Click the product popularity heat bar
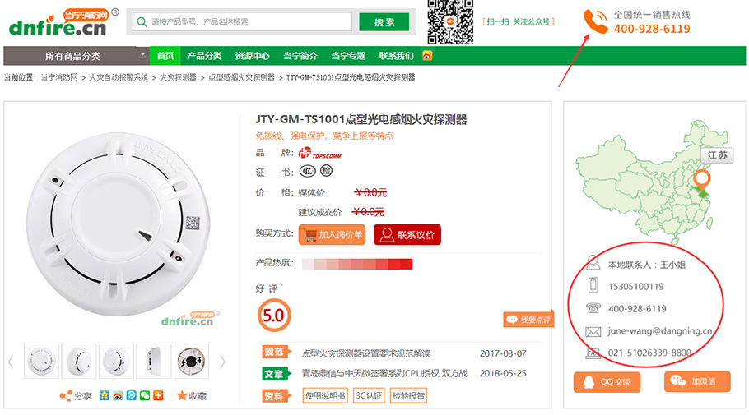The height and width of the screenshot is (415, 749). coord(357,264)
